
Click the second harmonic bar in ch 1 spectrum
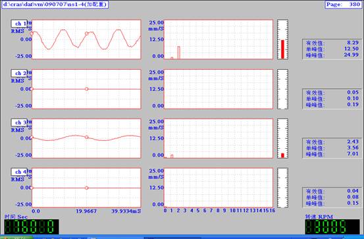point(179,53)
